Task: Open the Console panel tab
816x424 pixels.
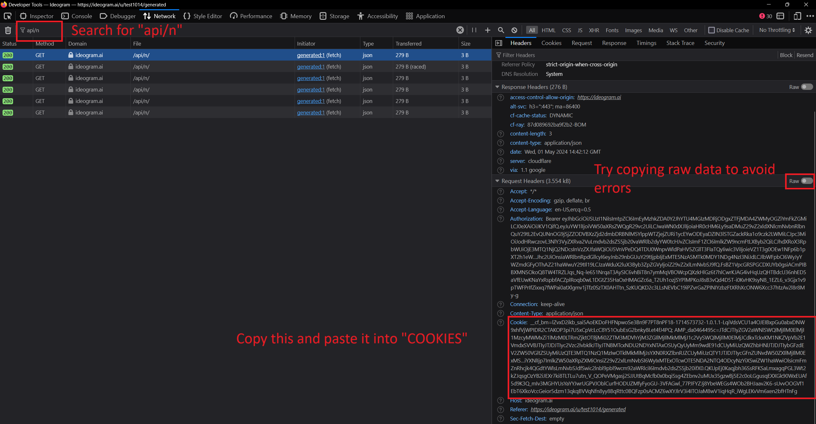Action: point(77,16)
